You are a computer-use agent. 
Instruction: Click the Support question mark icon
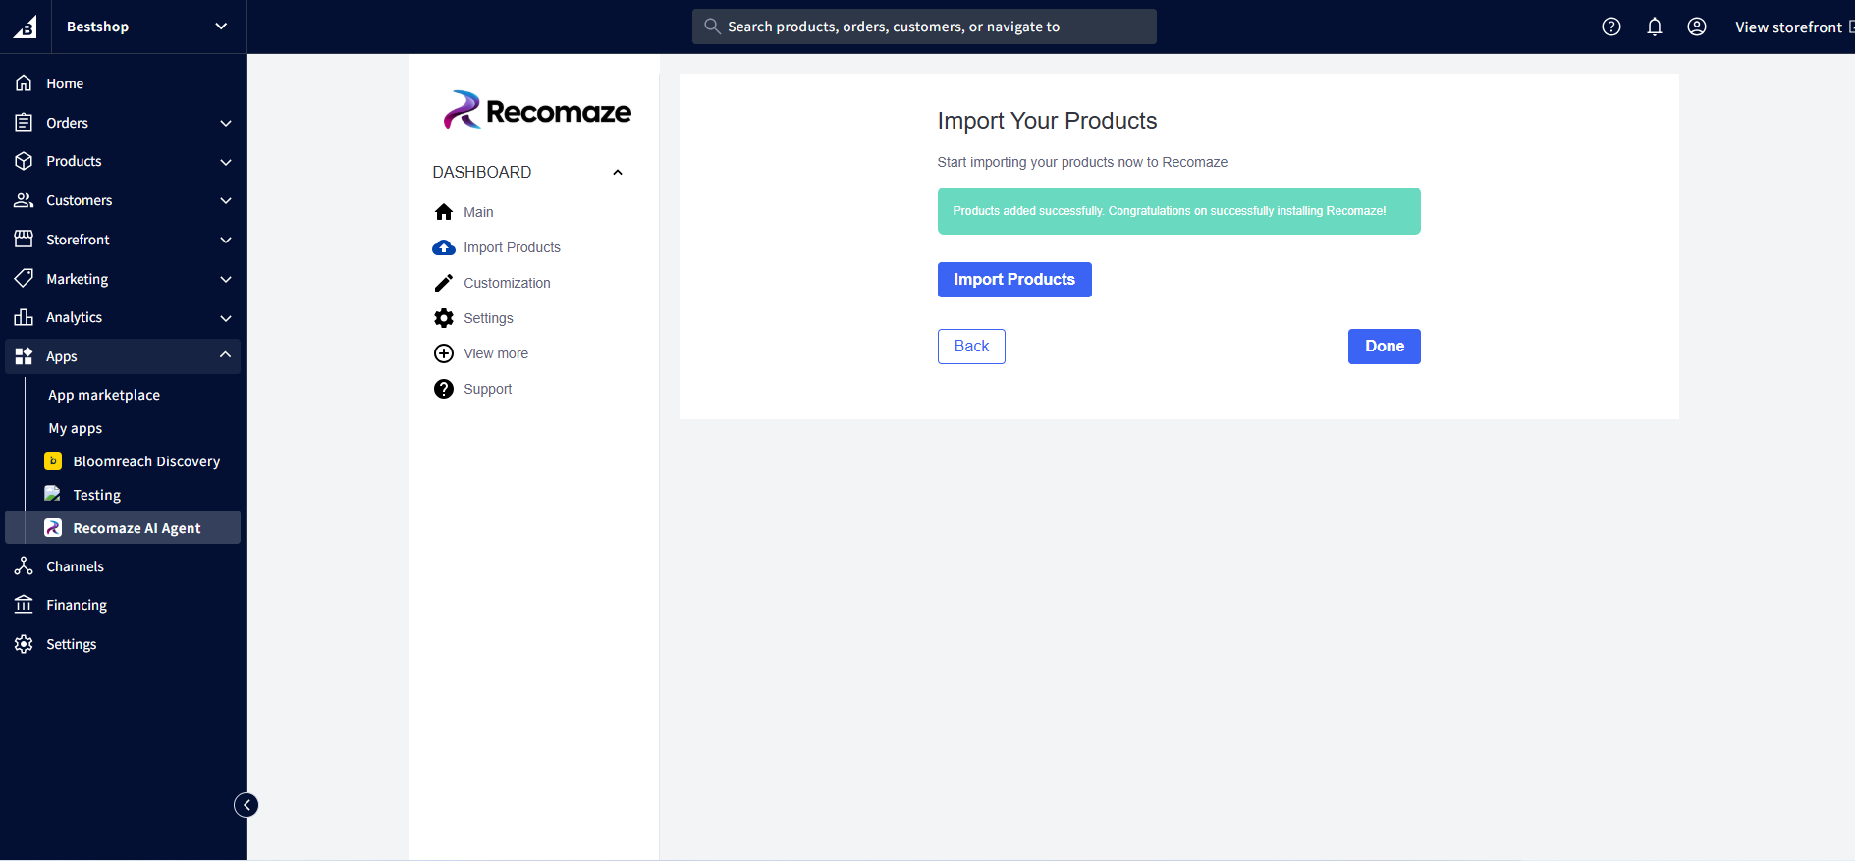click(x=444, y=389)
